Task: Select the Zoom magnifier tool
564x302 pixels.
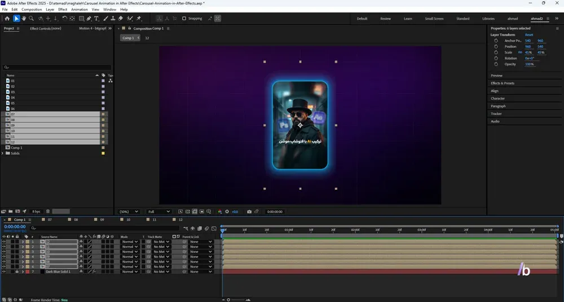Action: [x=31, y=19]
